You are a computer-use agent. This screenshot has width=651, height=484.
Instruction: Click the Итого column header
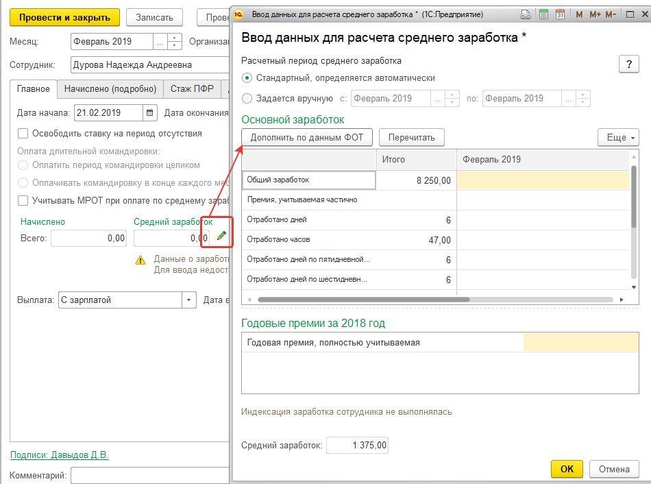[417, 160]
